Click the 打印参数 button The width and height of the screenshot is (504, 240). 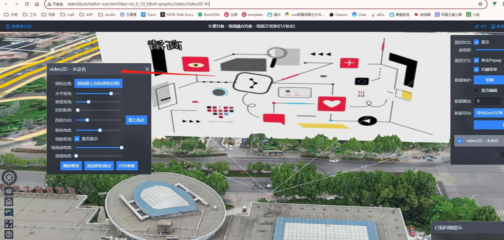click(127, 166)
